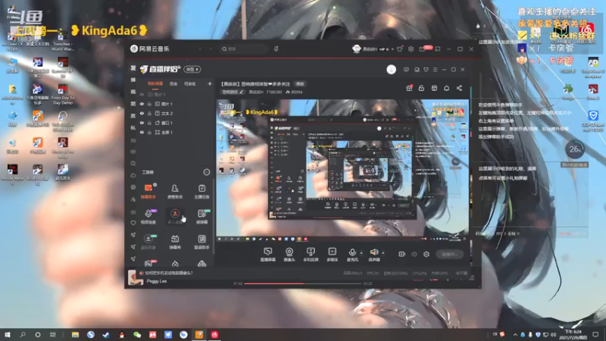Toggle the preview eye icon in bottom bar

pos(414,254)
